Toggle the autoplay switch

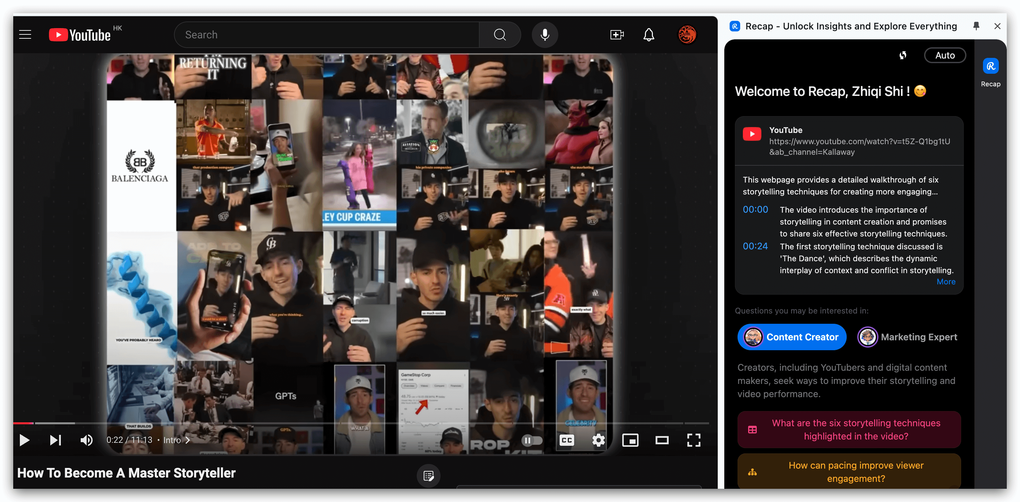[x=531, y=440]
